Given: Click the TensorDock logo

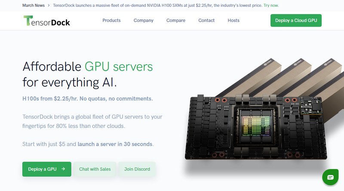Looking at the screenshot, I should point(47,21).
